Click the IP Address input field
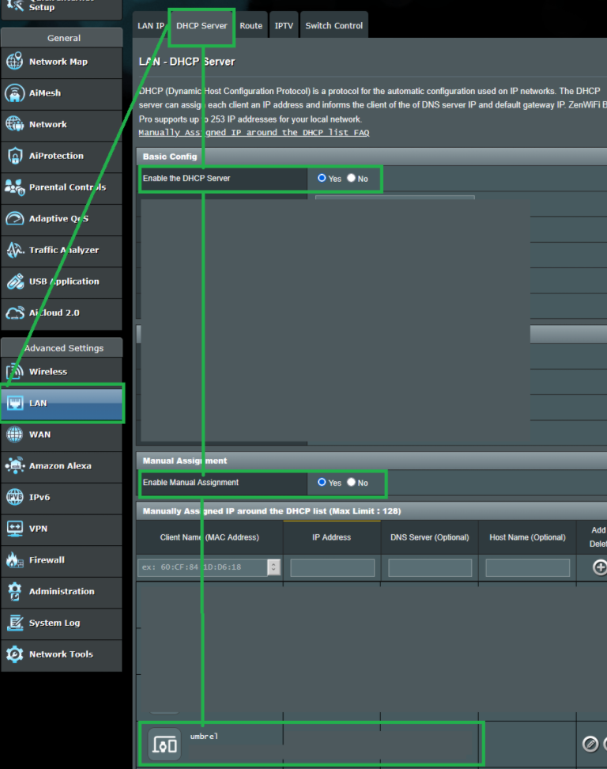The height and width of the screenshot is (769, 607). 332,567
